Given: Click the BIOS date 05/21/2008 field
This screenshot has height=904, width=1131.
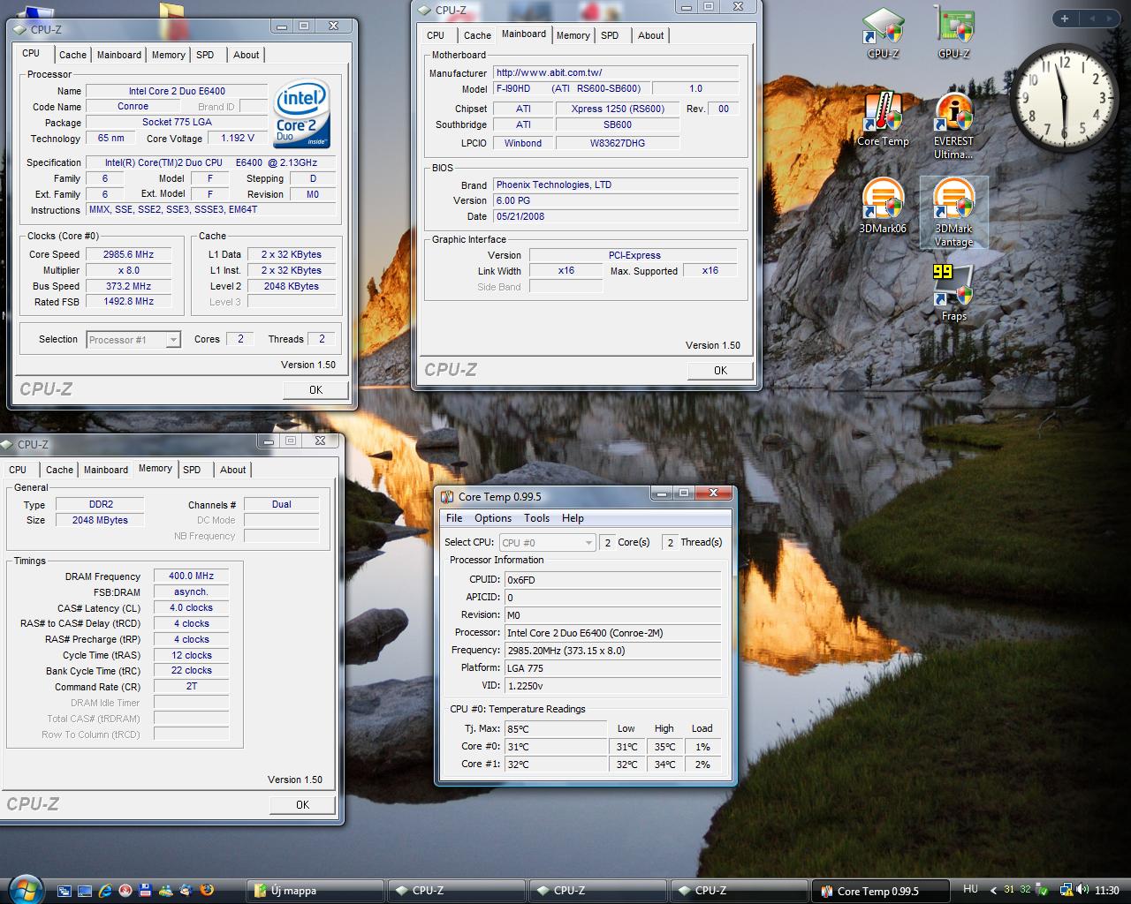Looking at the screenshot, I should pyautogui.click(x=616, y=216).
